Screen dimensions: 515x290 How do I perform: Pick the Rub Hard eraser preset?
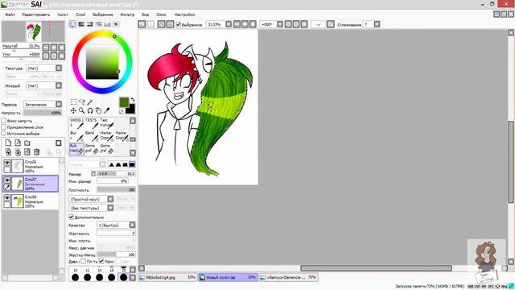pos(76,148)
